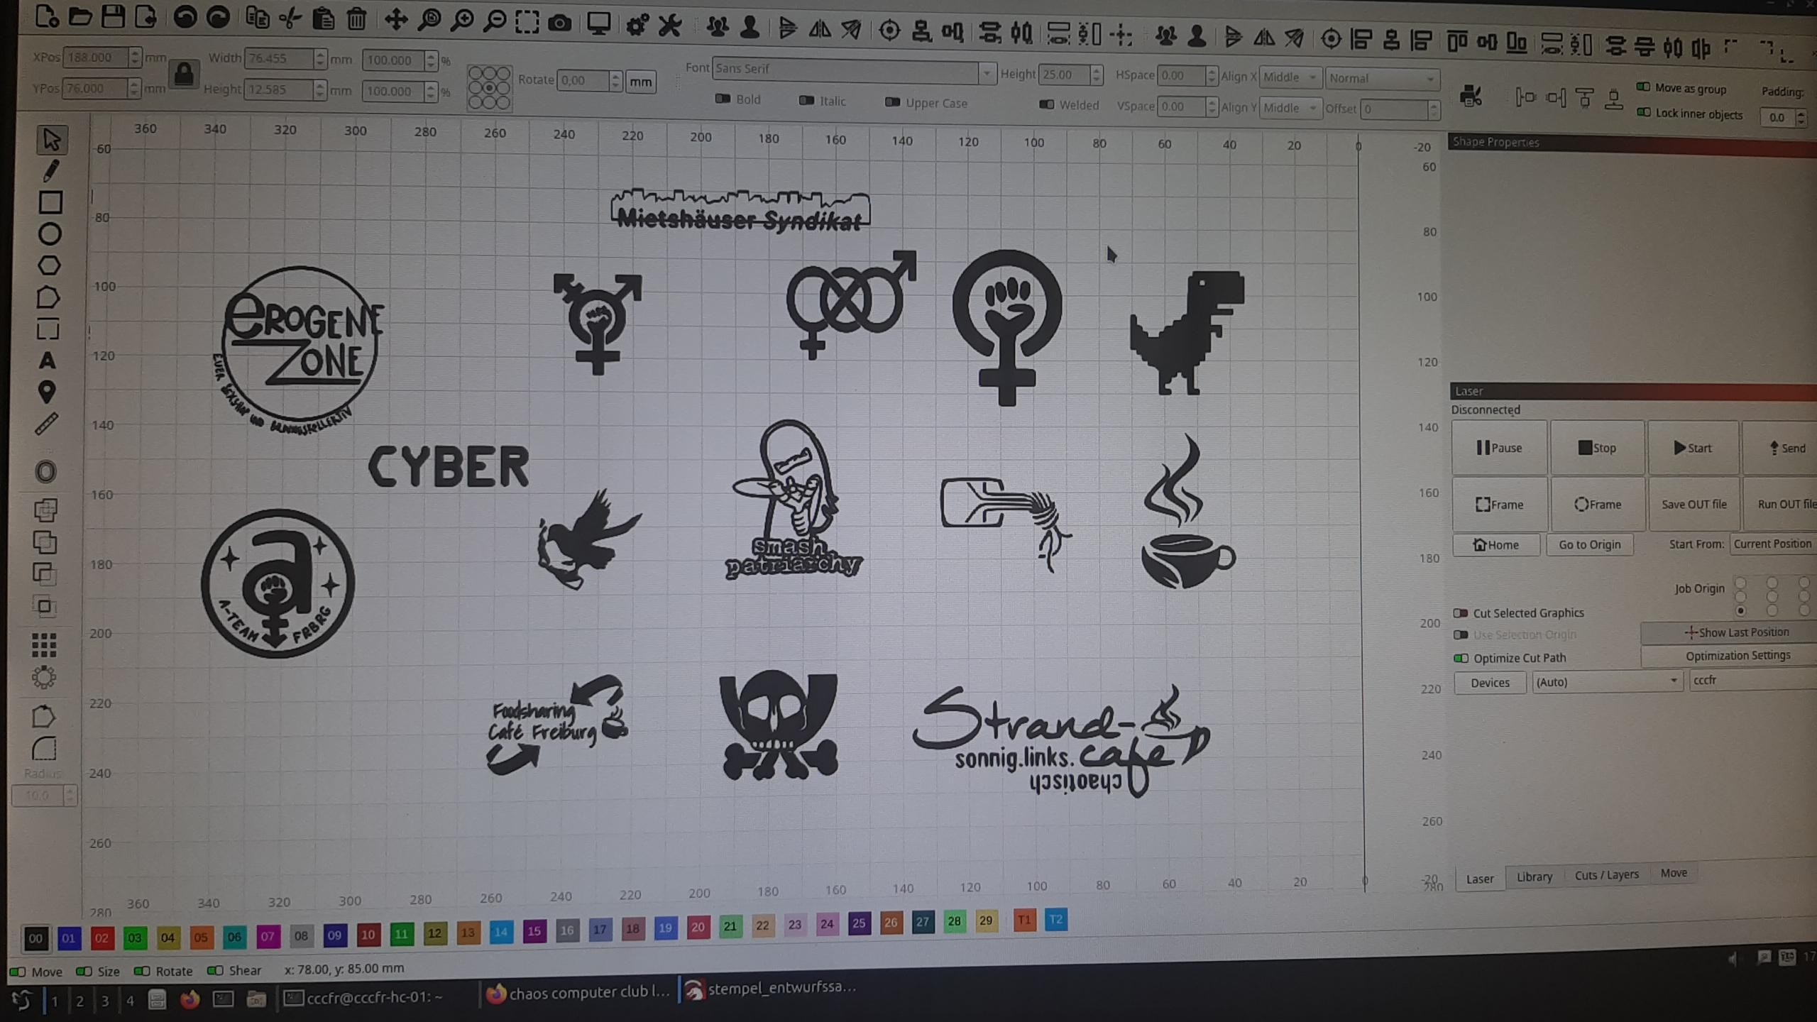Open Device Settings wrench icon
1817x1022 pixels.
coord(669,26)
